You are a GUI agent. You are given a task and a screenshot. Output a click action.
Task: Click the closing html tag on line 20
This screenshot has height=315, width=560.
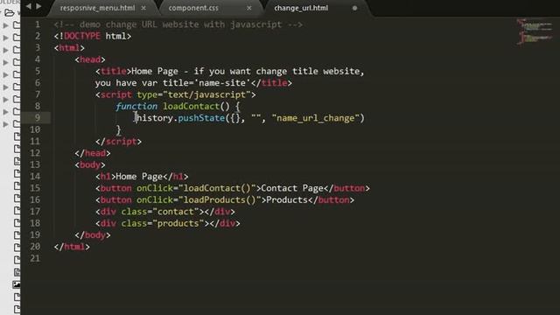[72, 247]
